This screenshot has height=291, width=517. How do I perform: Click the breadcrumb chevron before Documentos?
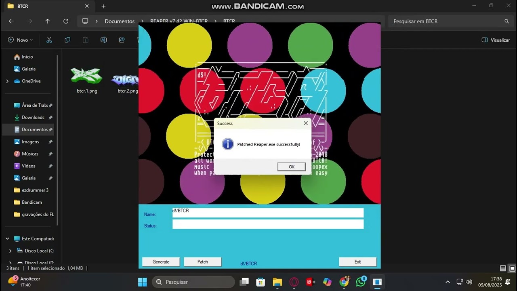click(x=97, y=21)
